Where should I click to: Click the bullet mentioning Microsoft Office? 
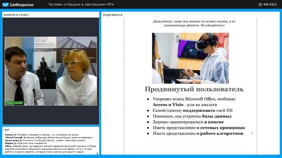tap(194, 102)
